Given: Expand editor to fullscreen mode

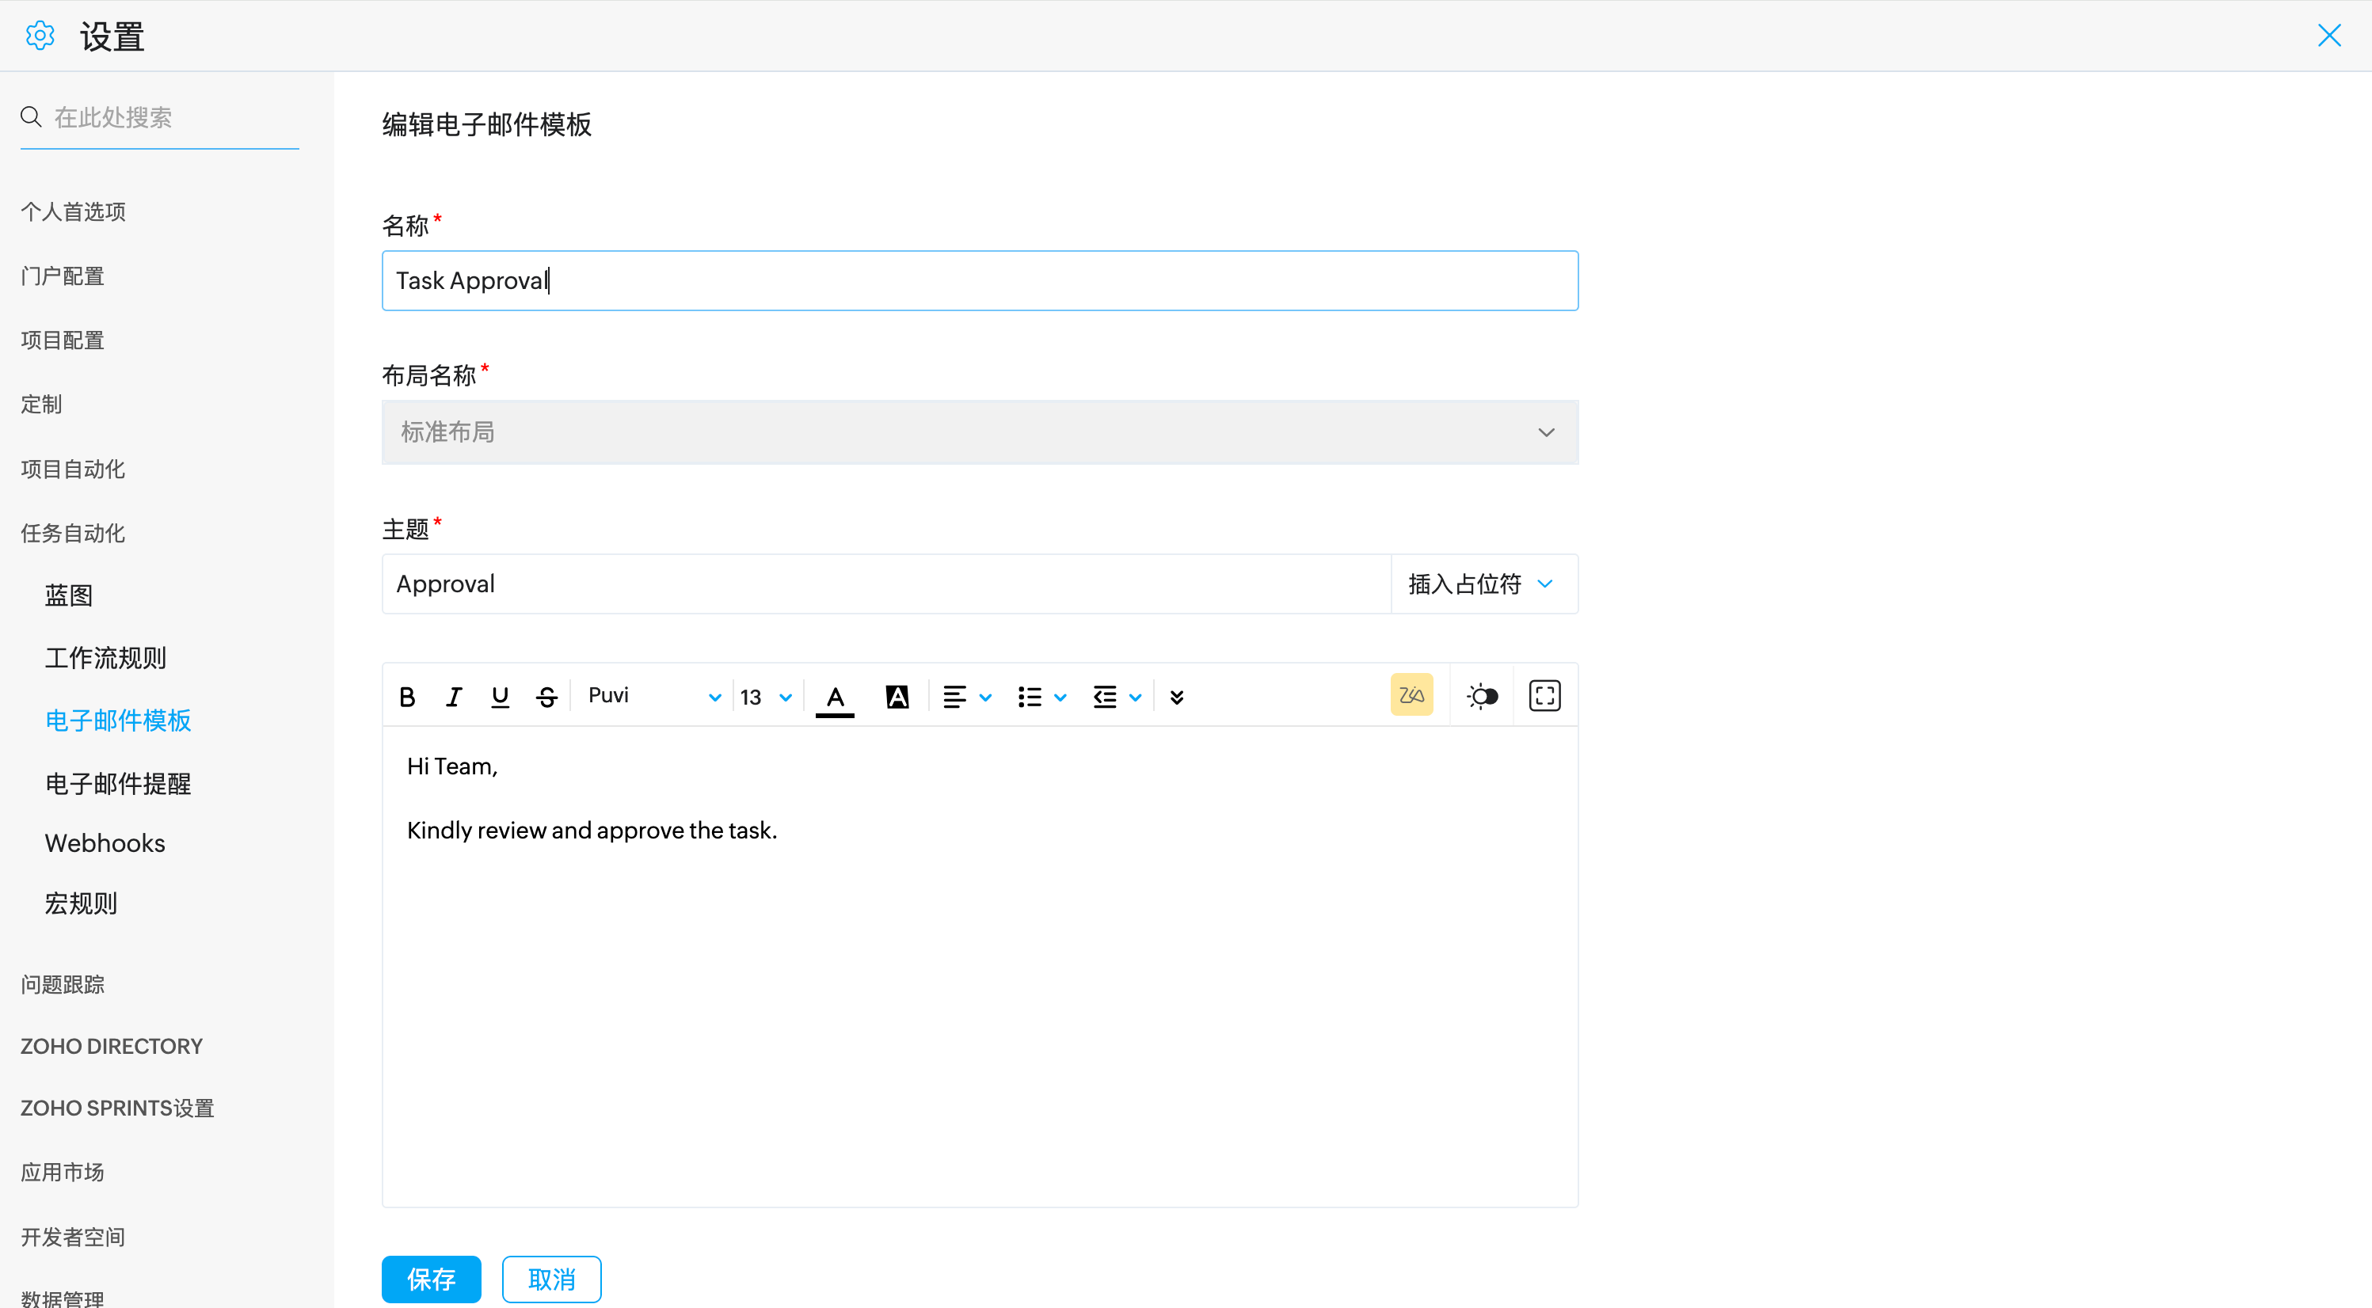Looking at the screenshot, I should coord(1544,695).
